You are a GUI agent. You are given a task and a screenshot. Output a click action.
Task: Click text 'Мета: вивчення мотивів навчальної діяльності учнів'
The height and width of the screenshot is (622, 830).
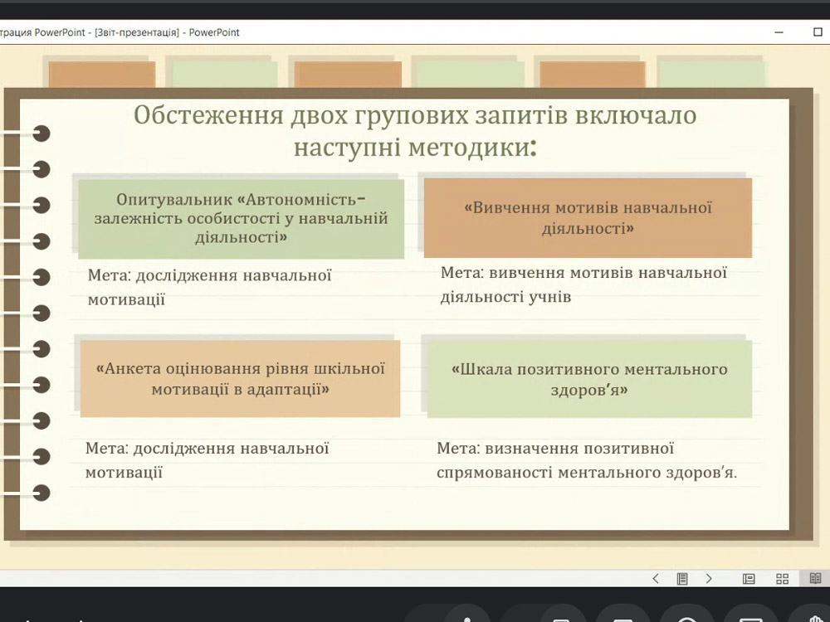(583, 284)
